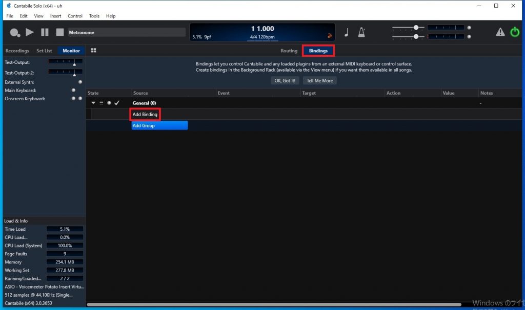
Task: Click the state dot in the General row
Action: [x=109, y=103]
